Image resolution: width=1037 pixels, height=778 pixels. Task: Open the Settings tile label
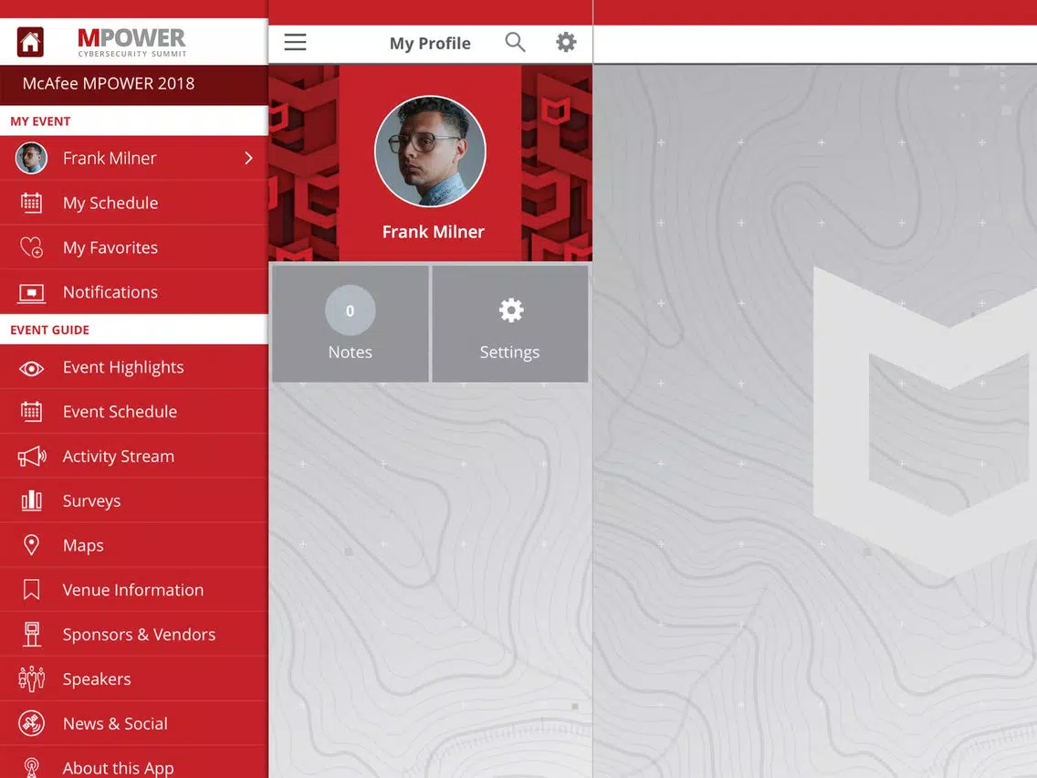click(x=510, y=352)
